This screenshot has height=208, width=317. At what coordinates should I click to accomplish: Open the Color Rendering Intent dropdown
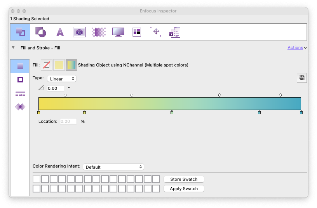pos(113,167)
